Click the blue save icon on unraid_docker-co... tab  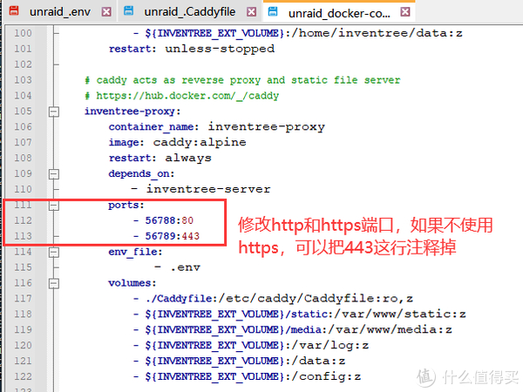click(273, 11)
